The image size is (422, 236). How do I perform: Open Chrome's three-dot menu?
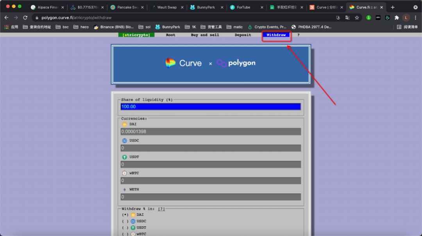(x=415, y=17)
